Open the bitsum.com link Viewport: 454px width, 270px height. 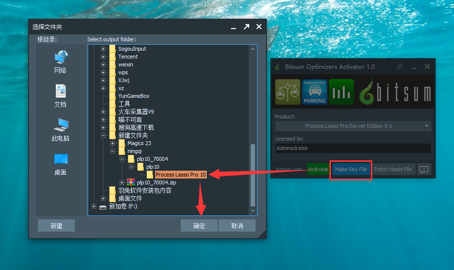(x=289, y=169)
